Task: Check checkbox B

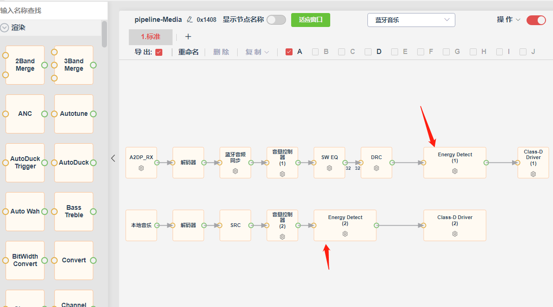Action: point(315,52)
